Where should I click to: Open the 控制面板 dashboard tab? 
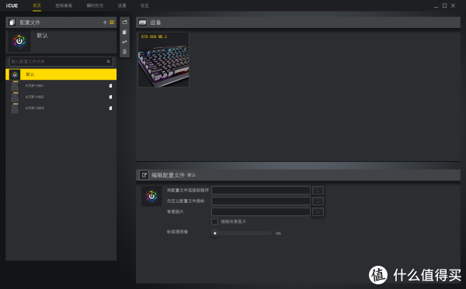click(x=64, y=5)
